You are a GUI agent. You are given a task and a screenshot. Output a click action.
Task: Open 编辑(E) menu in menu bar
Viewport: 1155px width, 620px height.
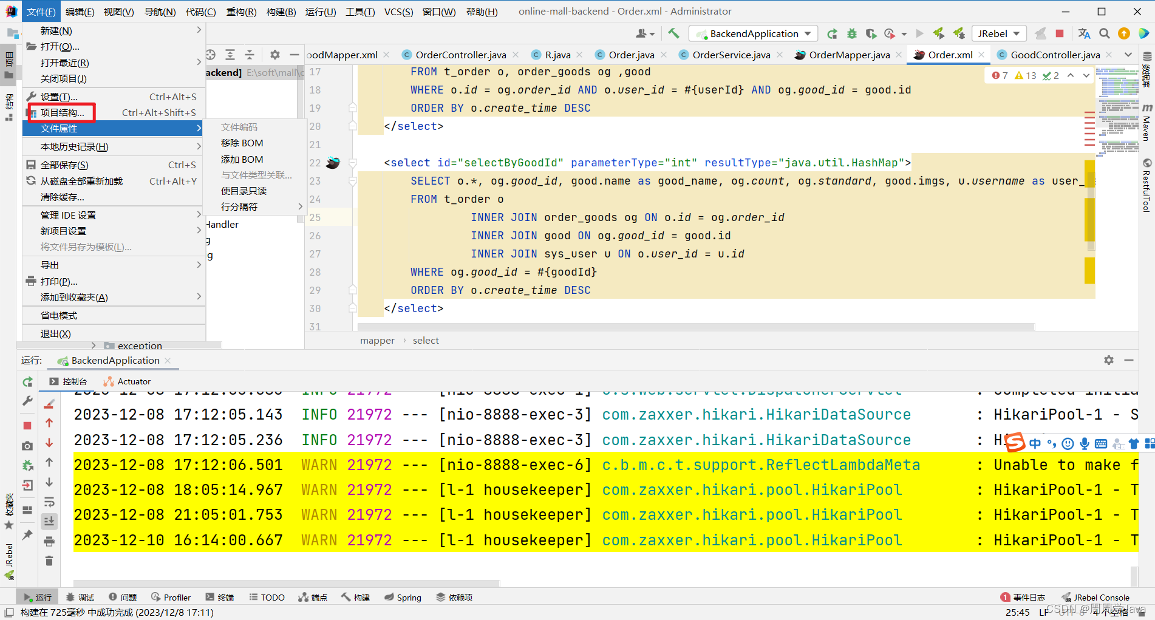click(80, 12)
